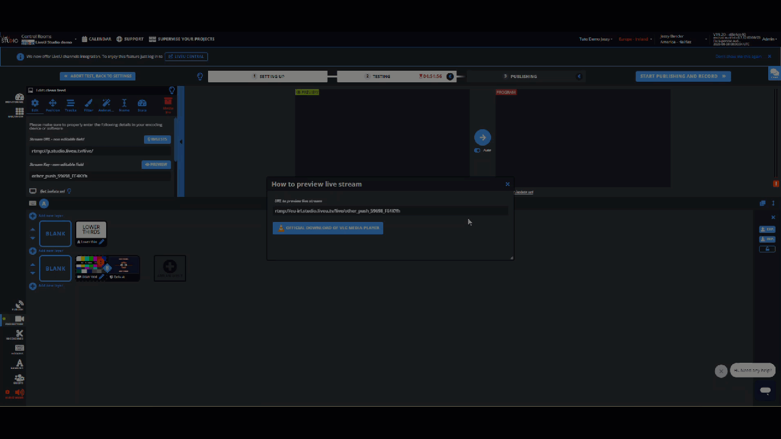Screen dimensions: 781x439
Task: Open the Admin dropdown menu
Action: [x=769, y=39]
